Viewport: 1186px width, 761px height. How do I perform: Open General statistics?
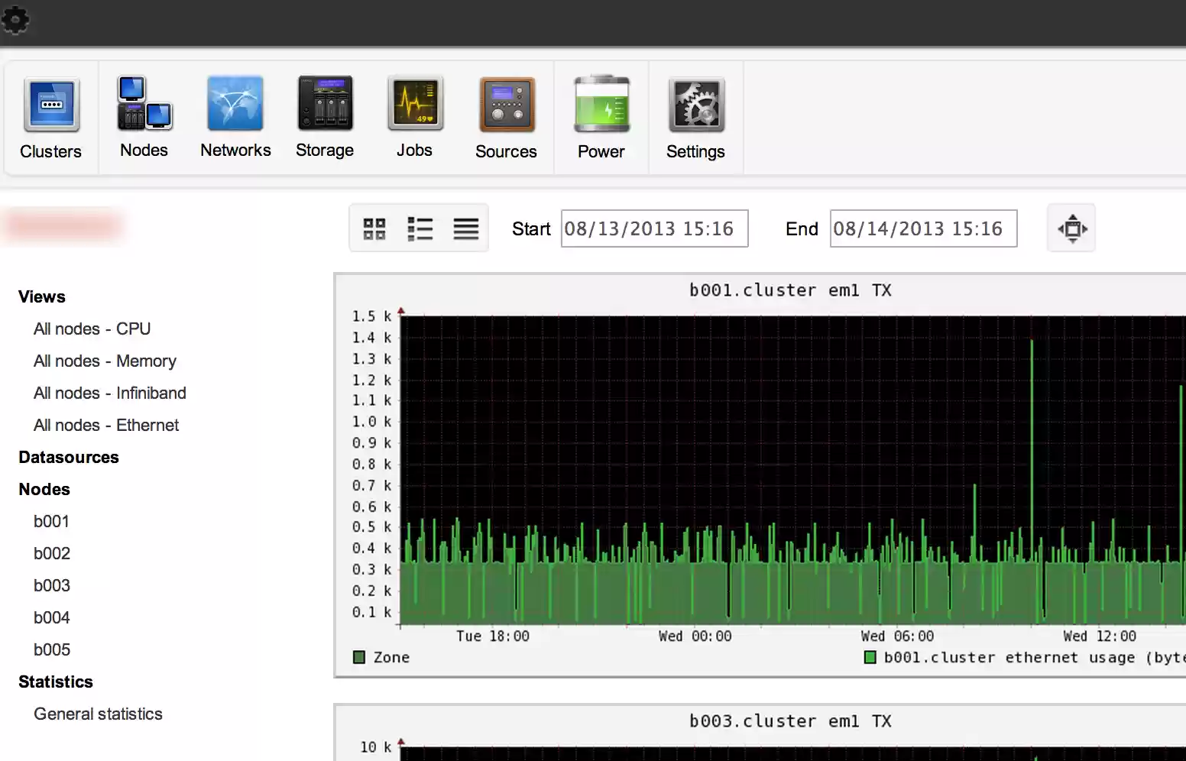tap(98, 714)
